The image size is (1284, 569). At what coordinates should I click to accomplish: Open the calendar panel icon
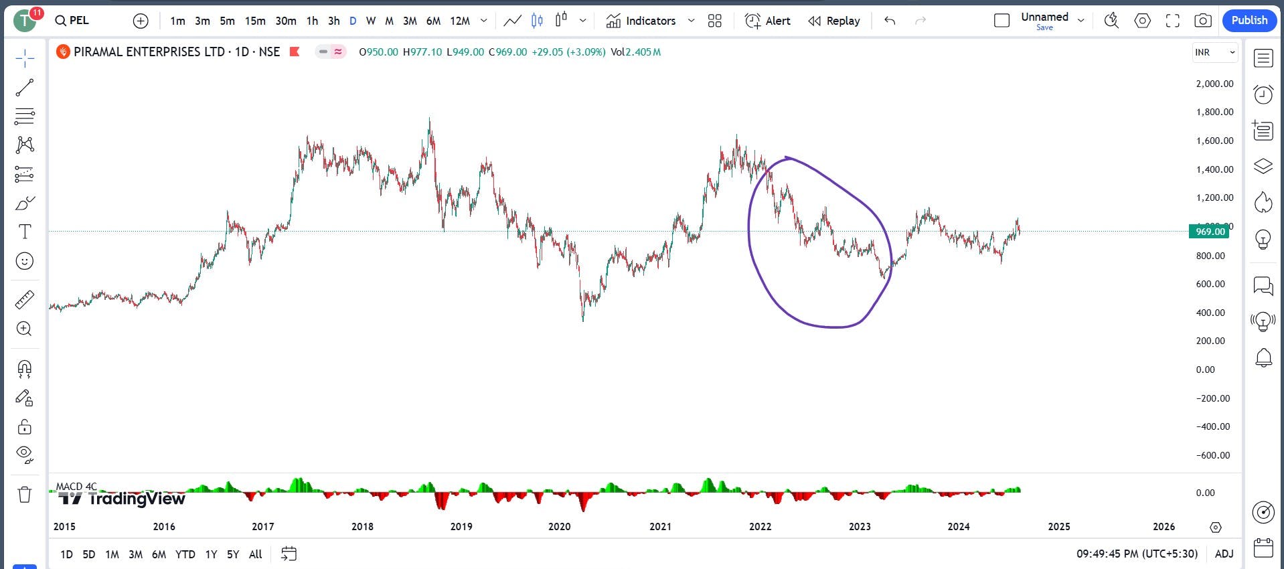click(x=1263, y=548)
